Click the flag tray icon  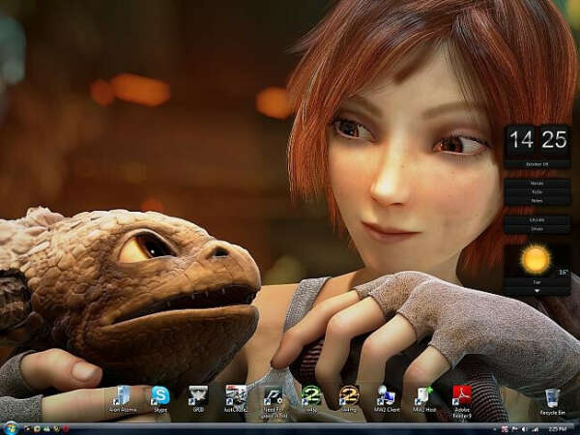(x=514, y=429)
